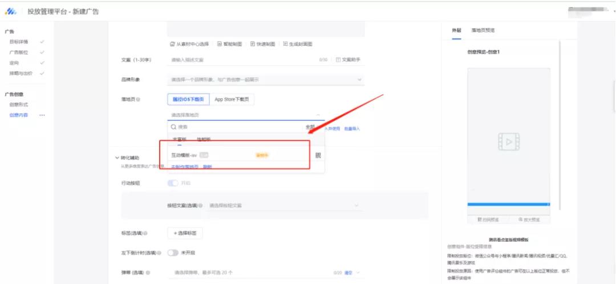The width and height of the screenshot is (616, 284).
Task: Click the QR code icon beside 互动模板 row
Action: click(x=318, y=156)
